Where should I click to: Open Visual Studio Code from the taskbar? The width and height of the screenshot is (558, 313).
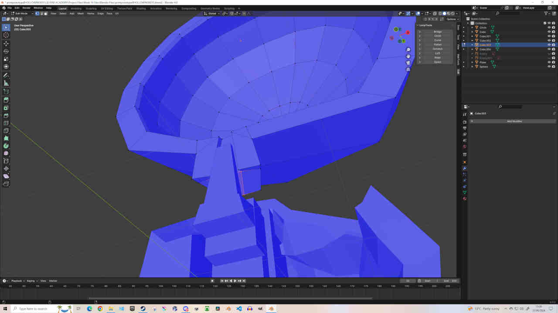click(x=239, y=309)
